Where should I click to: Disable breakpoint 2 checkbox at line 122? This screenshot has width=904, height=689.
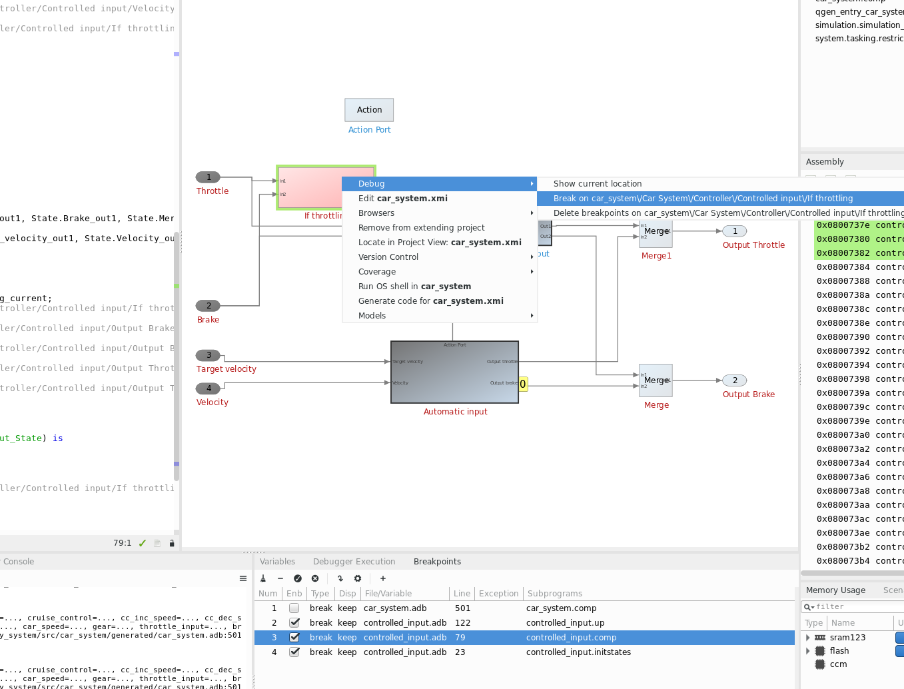coord(294,623)
